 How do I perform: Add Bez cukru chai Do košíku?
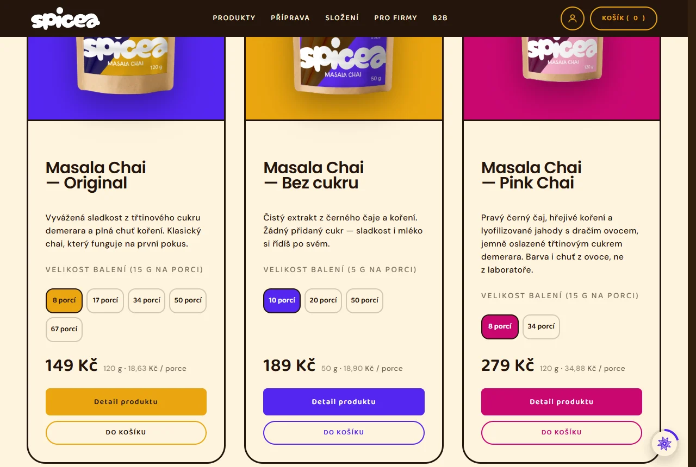tap(344, 433)
